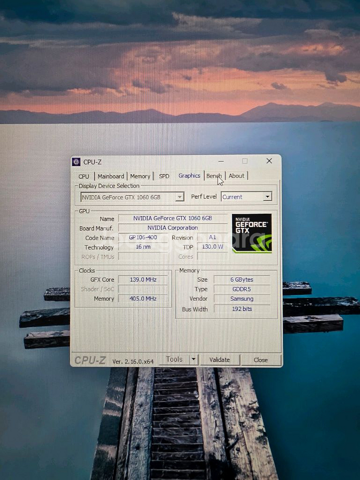Open the Mainboard tab
The height and width of the screenshot is (480, 360).
point(111,176)
